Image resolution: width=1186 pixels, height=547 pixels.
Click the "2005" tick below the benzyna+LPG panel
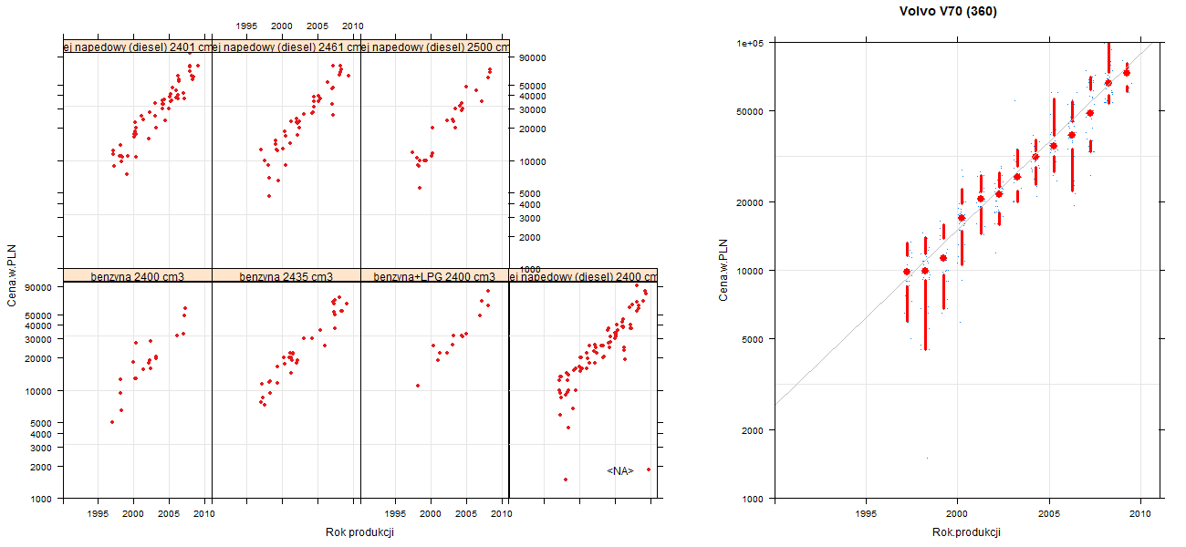click(466, 514)
